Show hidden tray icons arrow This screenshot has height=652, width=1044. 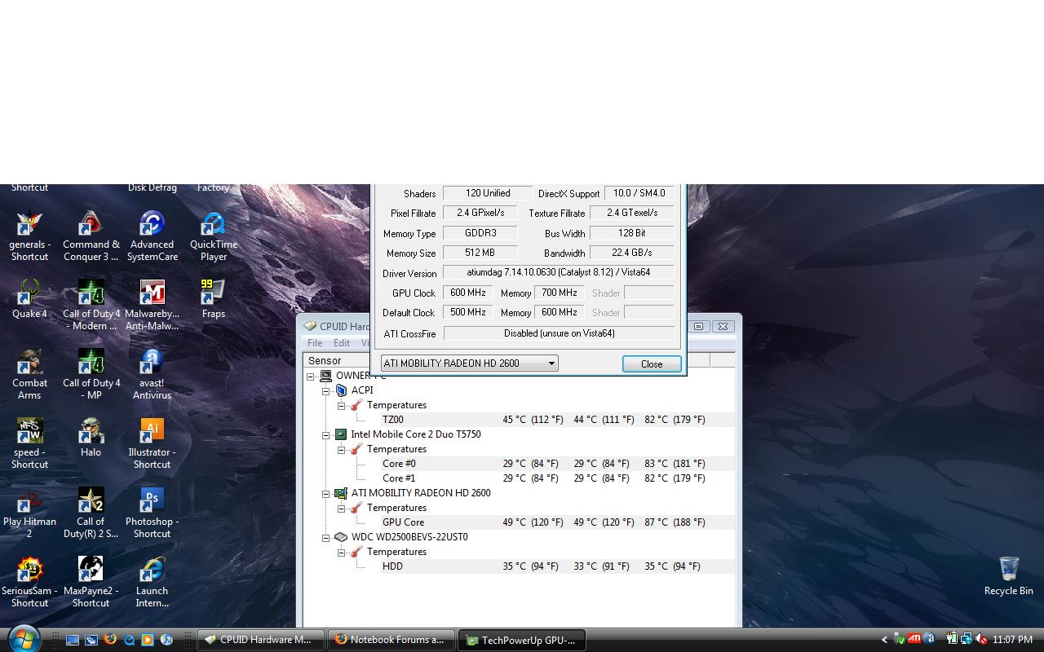click(885, 640)
